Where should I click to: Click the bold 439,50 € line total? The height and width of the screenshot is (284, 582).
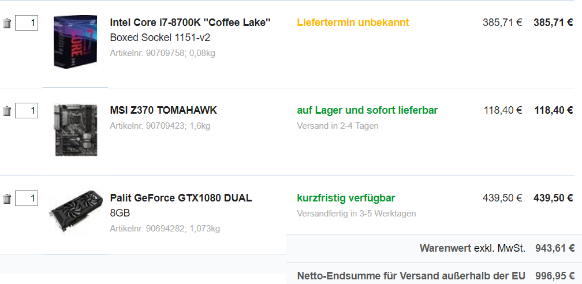tap(553, 198)
